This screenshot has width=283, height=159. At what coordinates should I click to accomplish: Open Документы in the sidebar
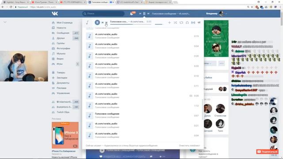point(62,83)
